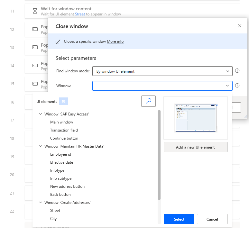Collapse Window 'Maintain HR Master Data' node
Screen dimensions: 249x228
[x=41, y=146]
